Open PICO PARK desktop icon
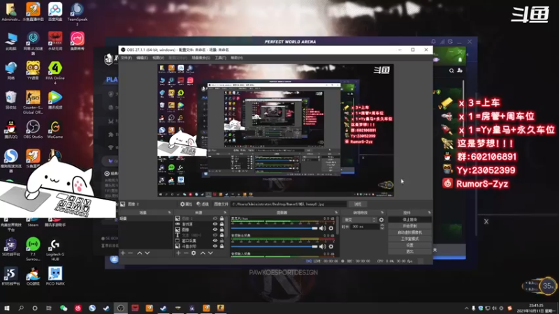Image resolution: width=559 pixels, height=314 pixels. click(55, 276)
